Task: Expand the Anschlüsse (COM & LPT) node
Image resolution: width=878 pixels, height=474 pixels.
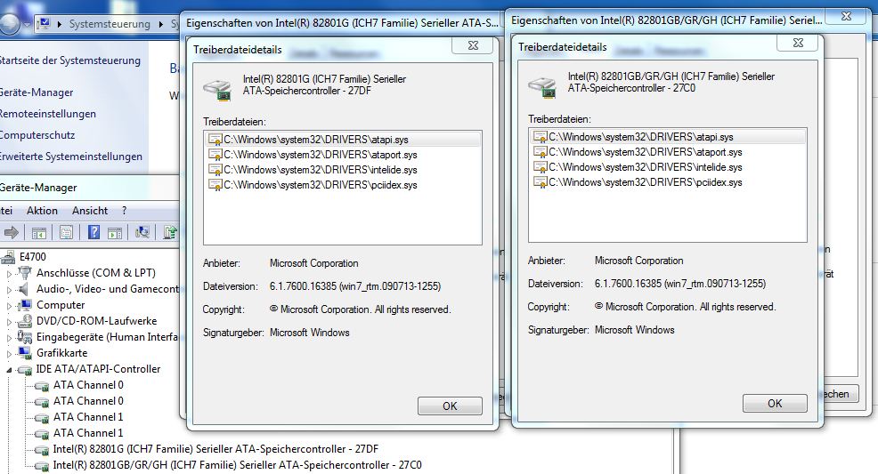Action: 9,274
